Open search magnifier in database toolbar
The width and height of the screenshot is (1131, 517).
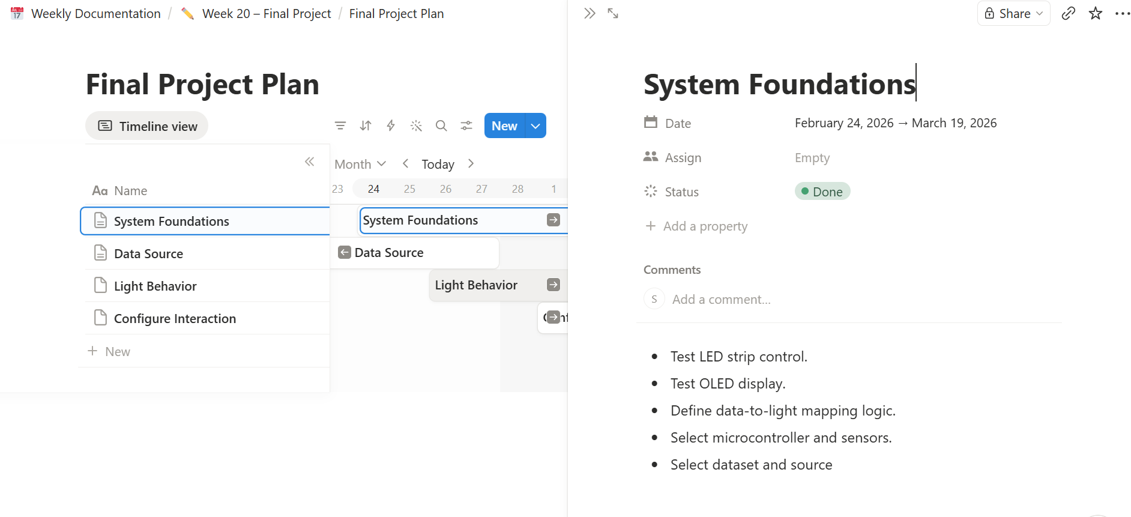tap(441, 125)
